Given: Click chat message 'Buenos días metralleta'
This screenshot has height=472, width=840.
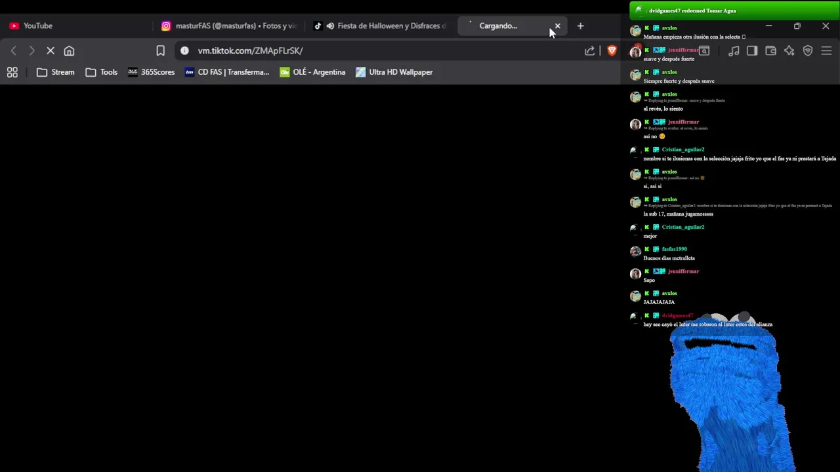Looking at the screenshot, I should pyautogui.click(x=669, y=258).
